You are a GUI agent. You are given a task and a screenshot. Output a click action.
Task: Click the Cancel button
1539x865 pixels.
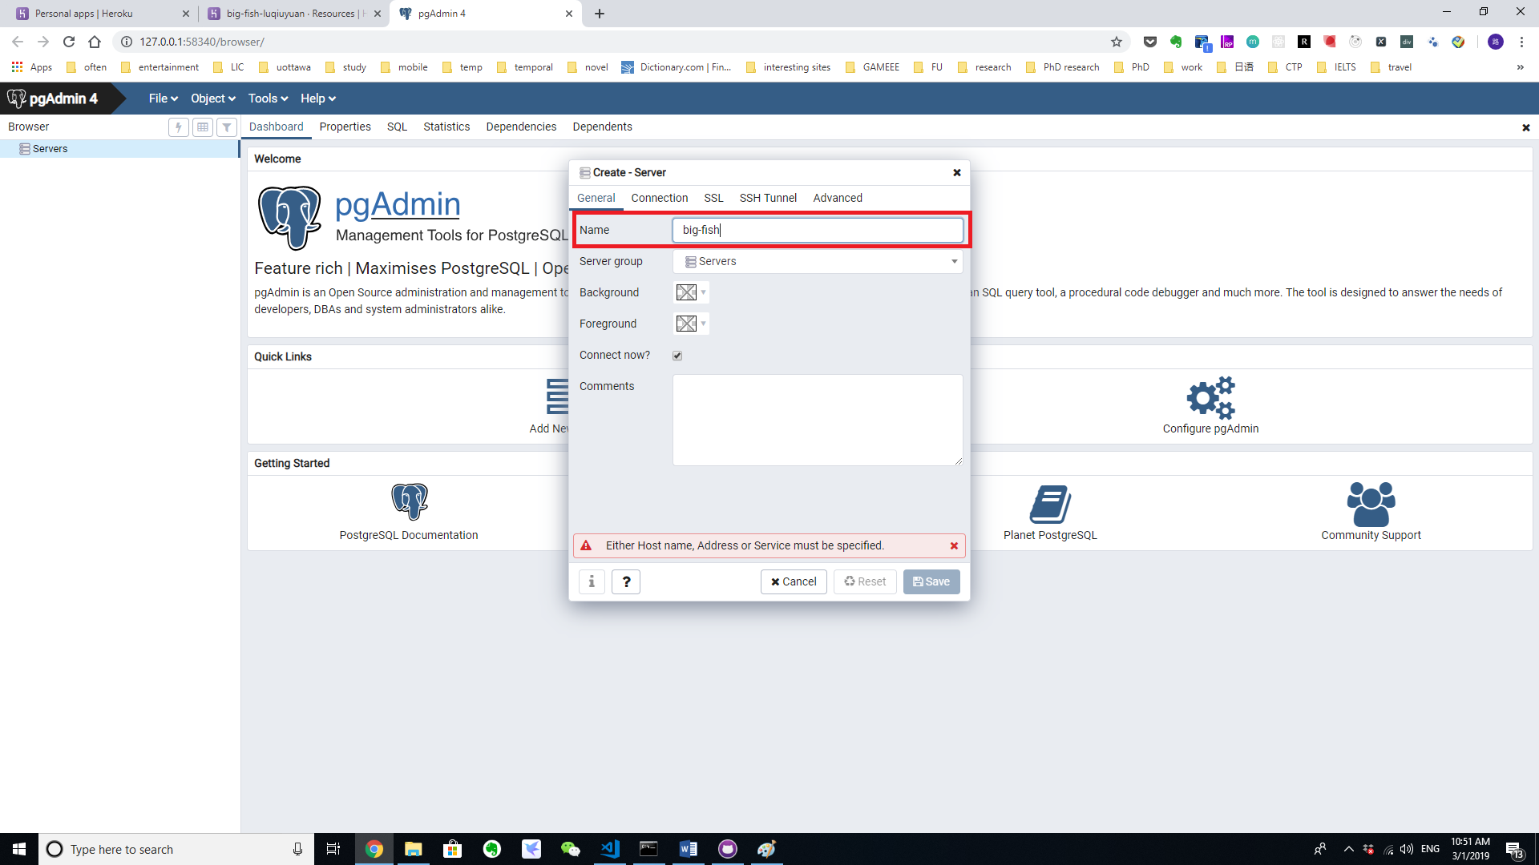(x=794, y=581)
